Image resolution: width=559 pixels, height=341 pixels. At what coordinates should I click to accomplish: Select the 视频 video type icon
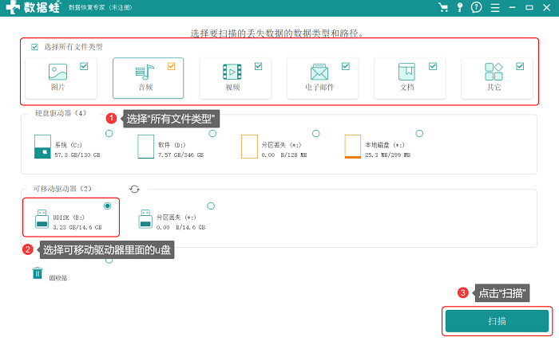[232, 72]
